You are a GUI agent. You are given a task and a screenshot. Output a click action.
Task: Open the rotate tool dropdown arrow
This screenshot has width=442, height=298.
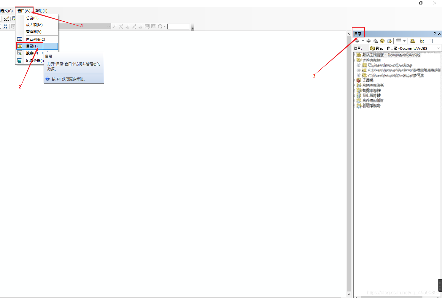165,26
